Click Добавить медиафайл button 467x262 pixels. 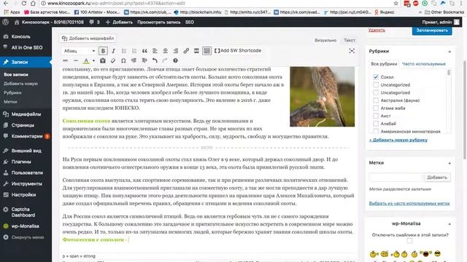point(88,39)
